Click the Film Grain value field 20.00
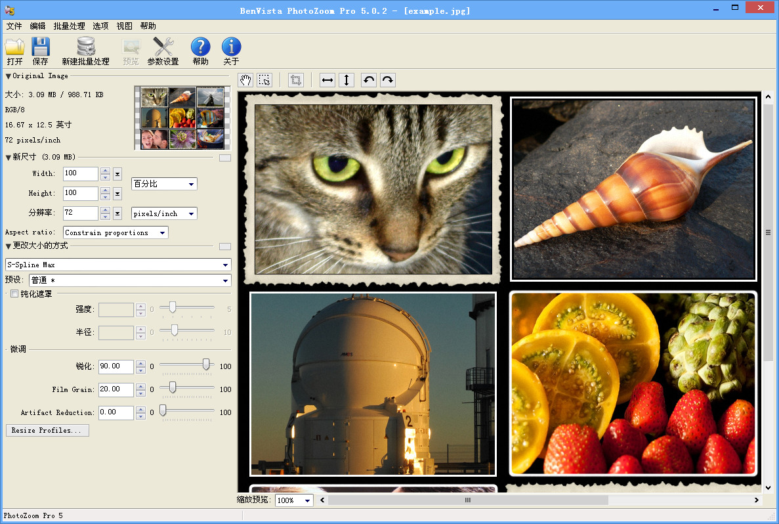Viewport: 779px width, 524px height. pyautogui.click(x=116, y=389)
